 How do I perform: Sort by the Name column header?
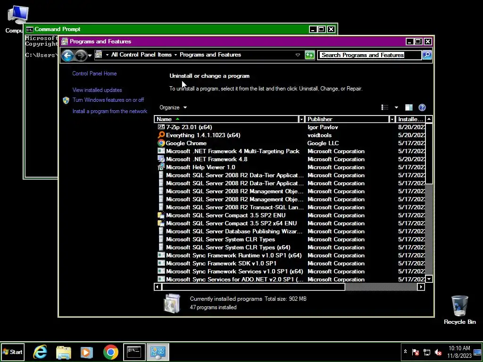tap(226, 119)
